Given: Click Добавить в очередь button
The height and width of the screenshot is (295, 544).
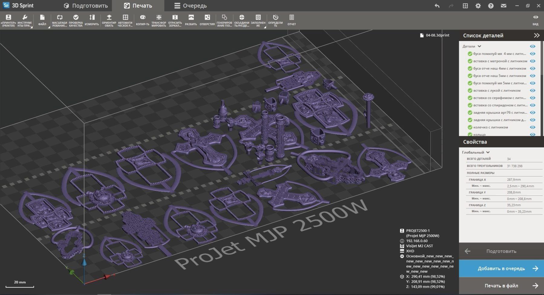Looking at the screenshot, I should (501, 268).
